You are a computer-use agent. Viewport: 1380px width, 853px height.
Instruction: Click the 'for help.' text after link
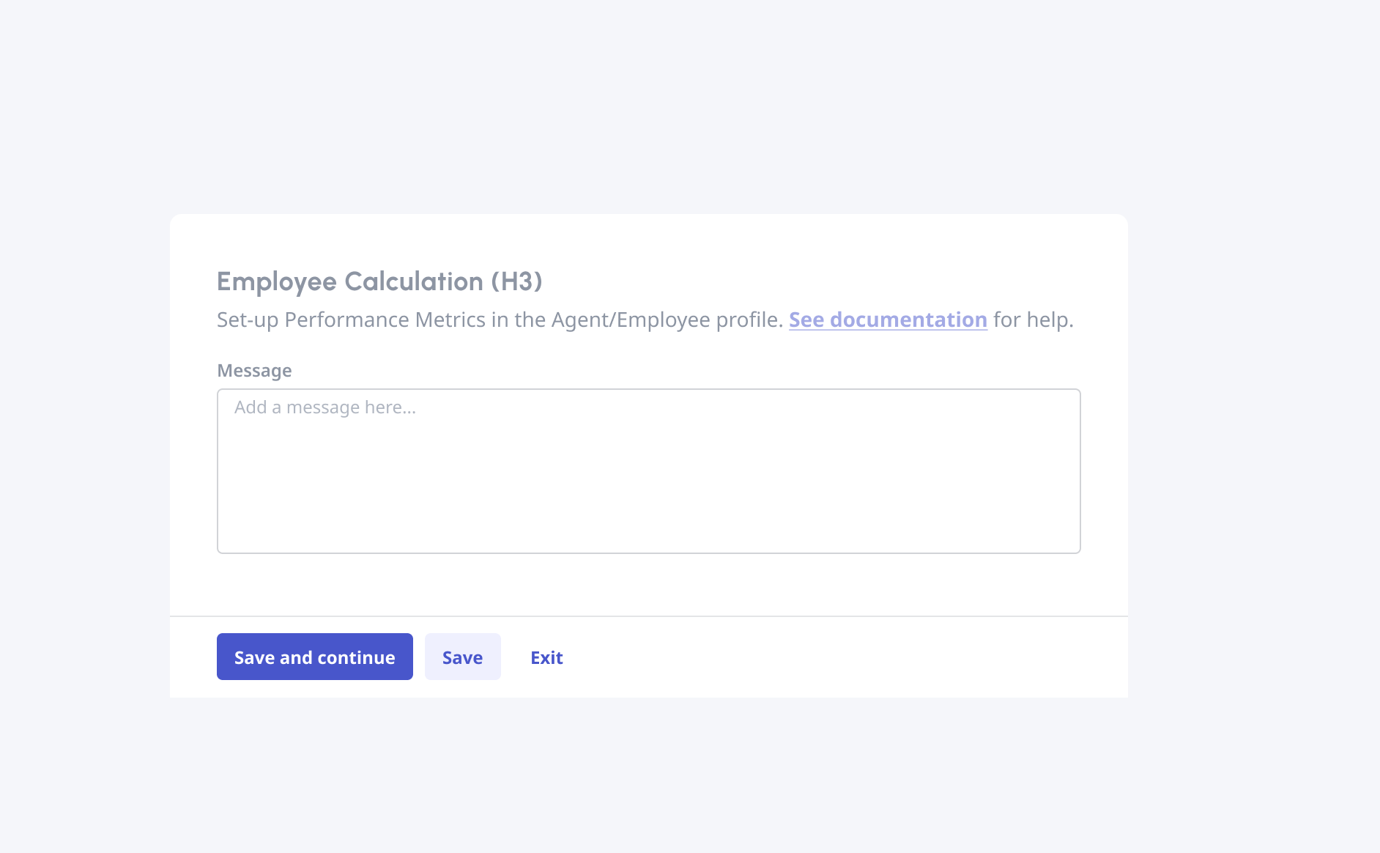click(x=1033, y=320)
